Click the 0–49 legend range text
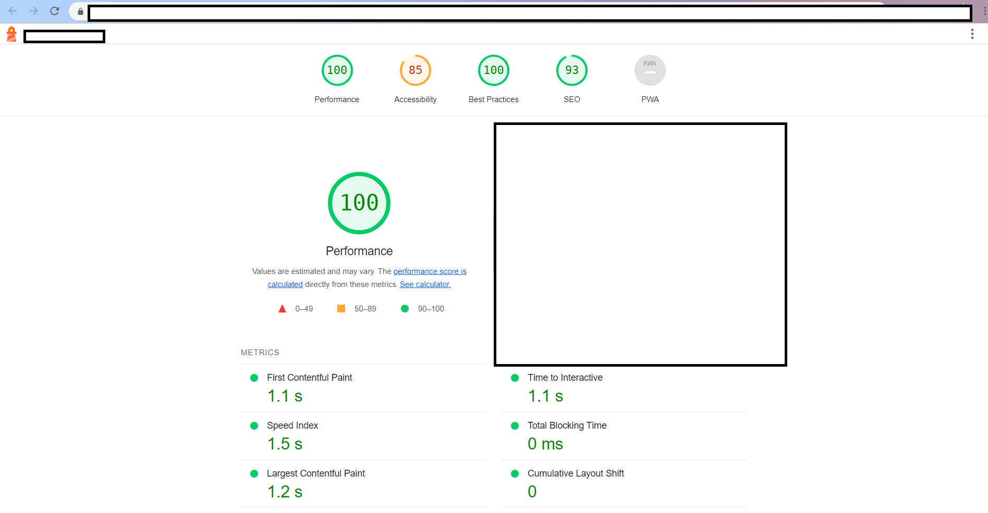 pos(304,309)
